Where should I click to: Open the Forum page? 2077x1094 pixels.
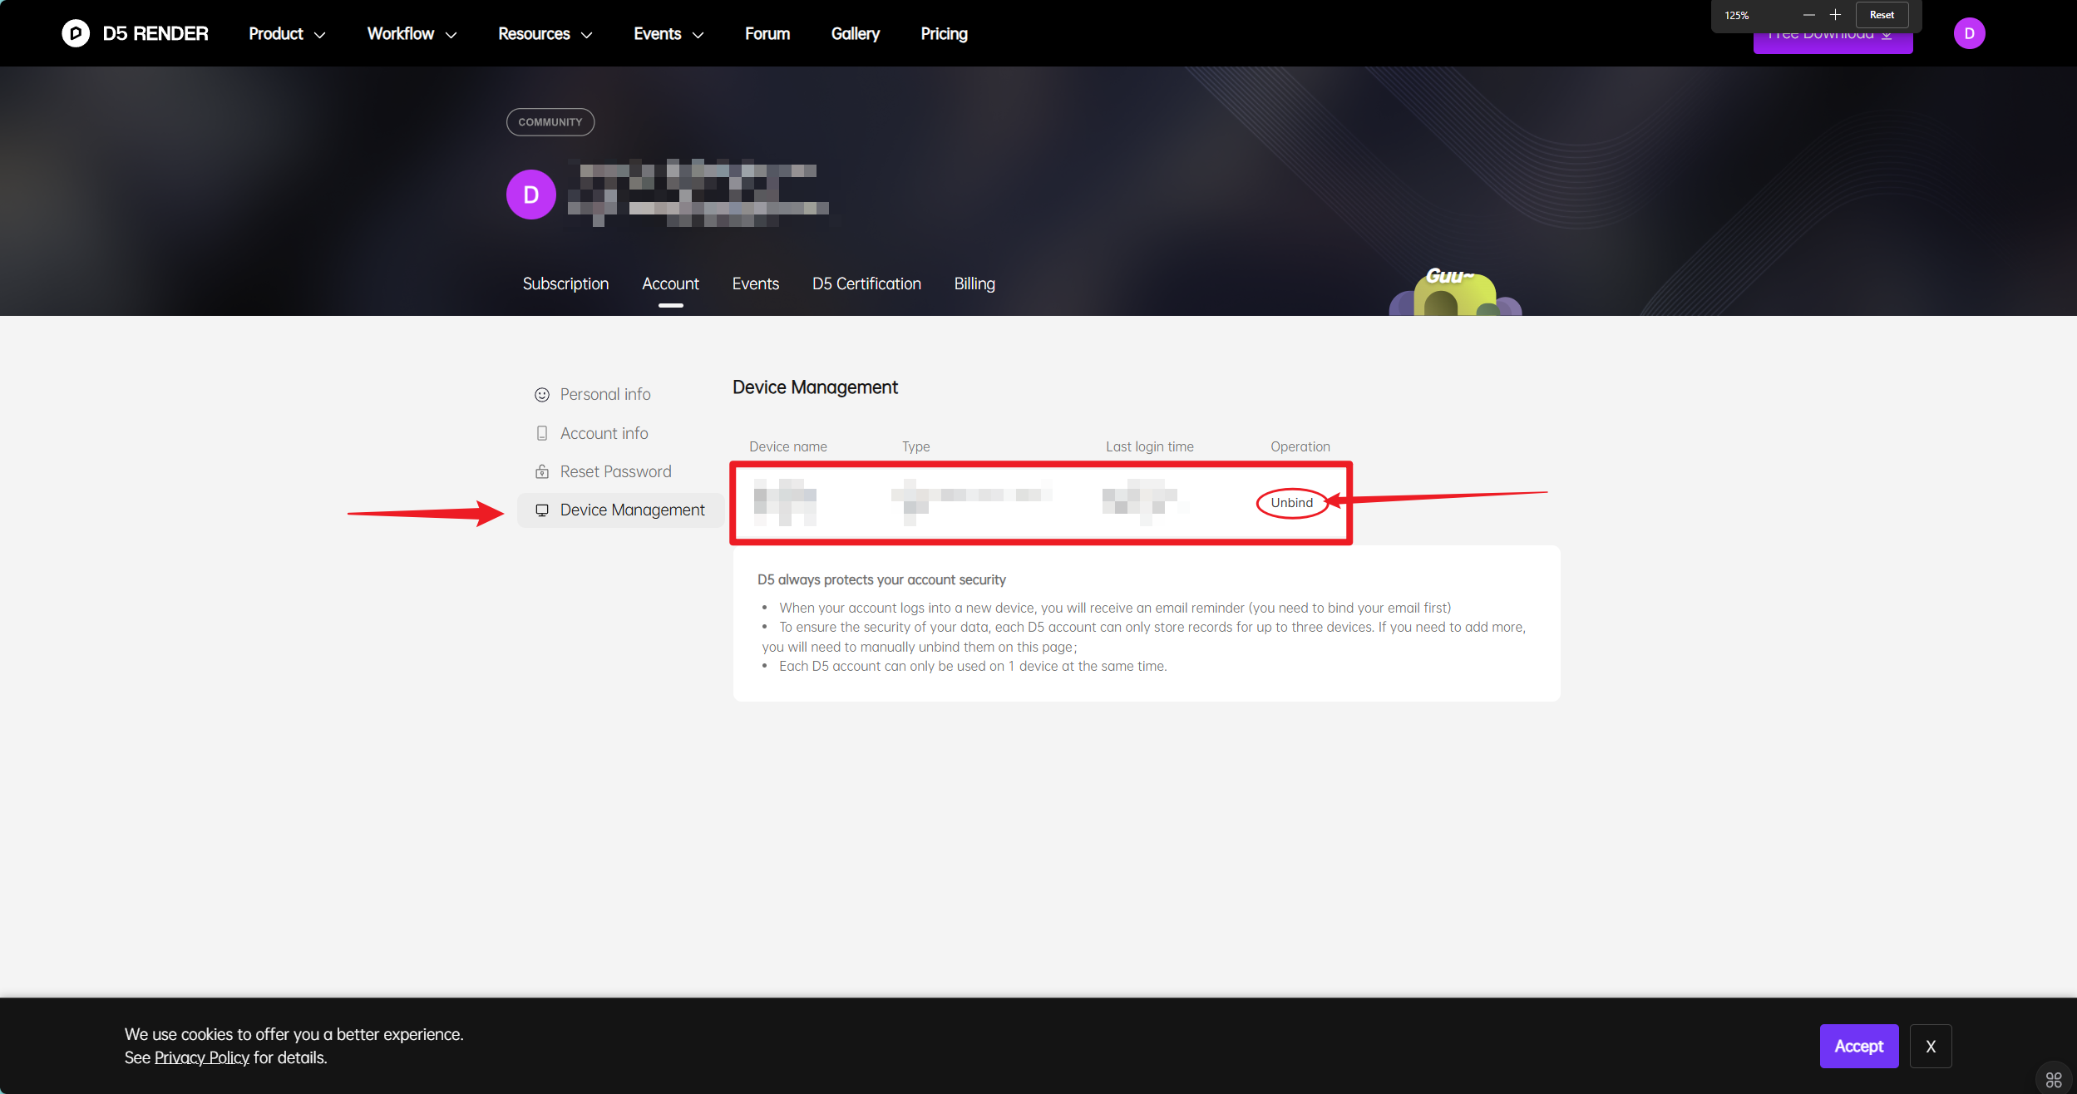click(767, 34)
